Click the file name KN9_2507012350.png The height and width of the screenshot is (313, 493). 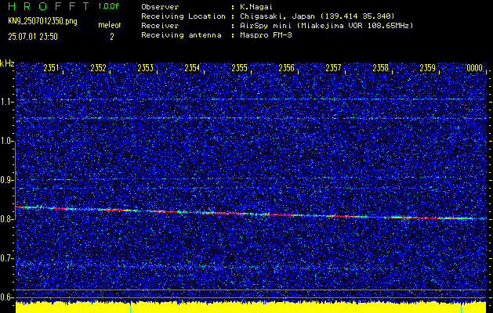[42, 22]
